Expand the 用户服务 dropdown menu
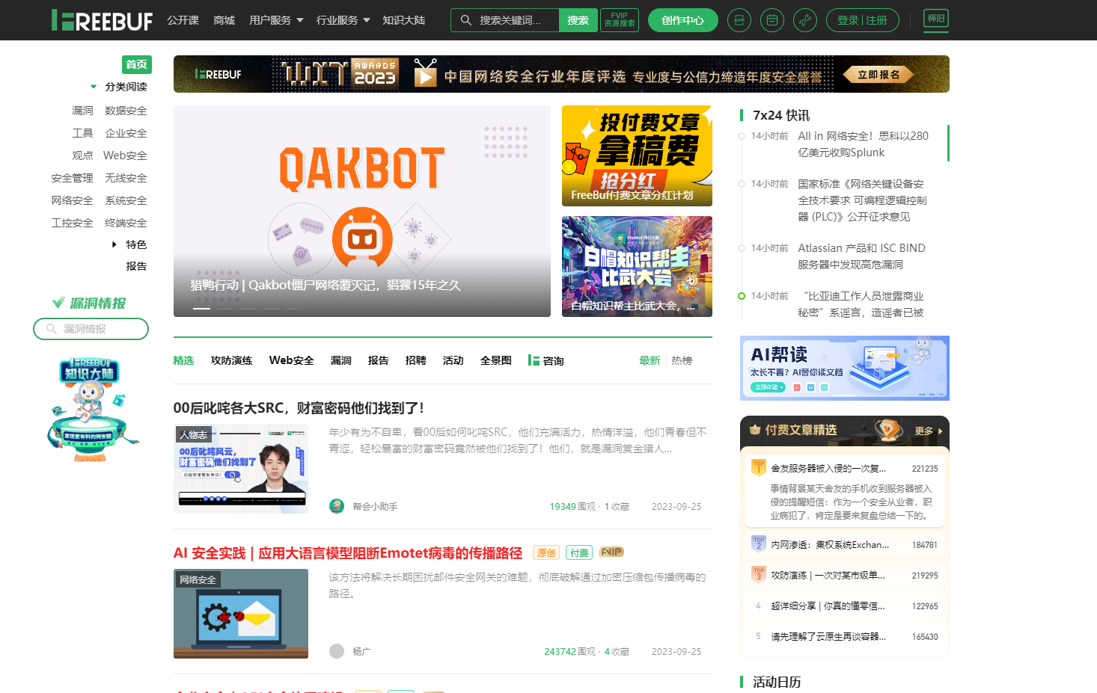The image size is (1097, 693). [276, 20]
